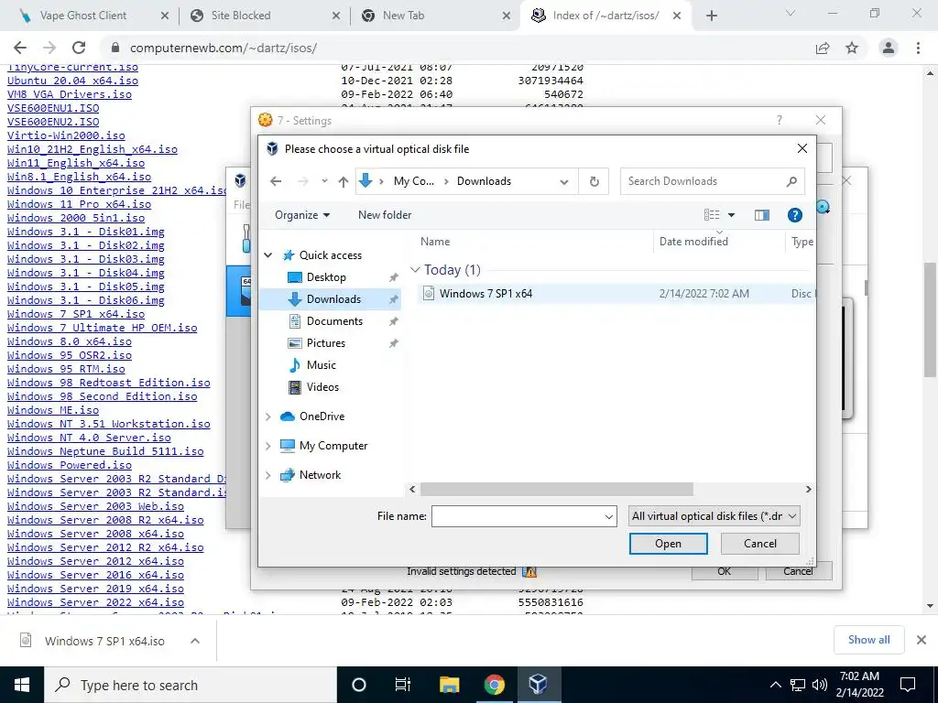Click horizontal scrollbar in file list
This screenshot has width=938, height=703.
[556, 489]
